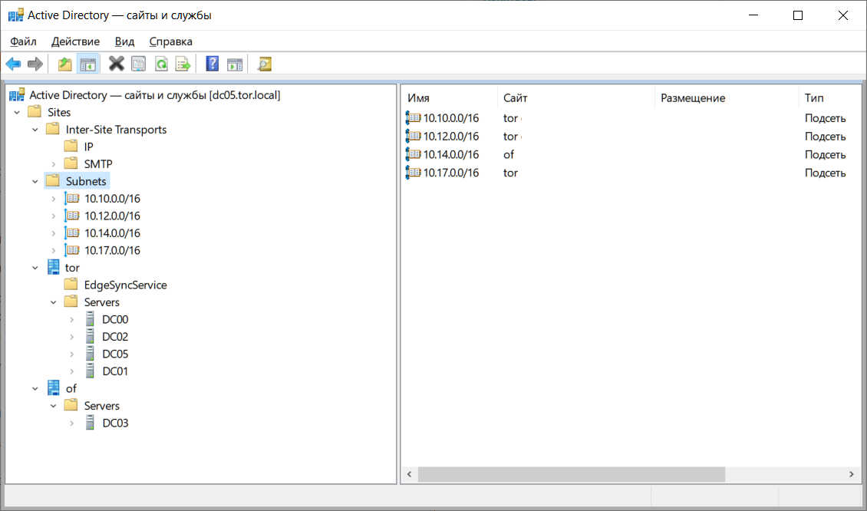Select the root Active Directory tree node

click(155, 95)
